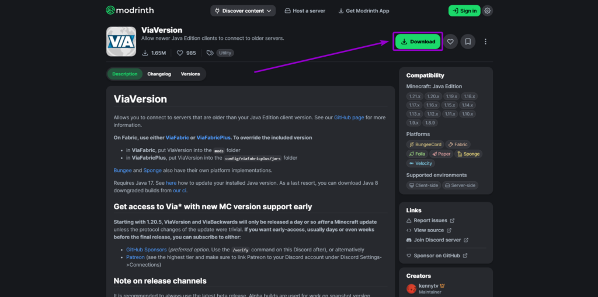Image resolution: width=598 pixels, height=297 pixels.
Task: Select the 1.21.x version tag
Action: (414, 96)
